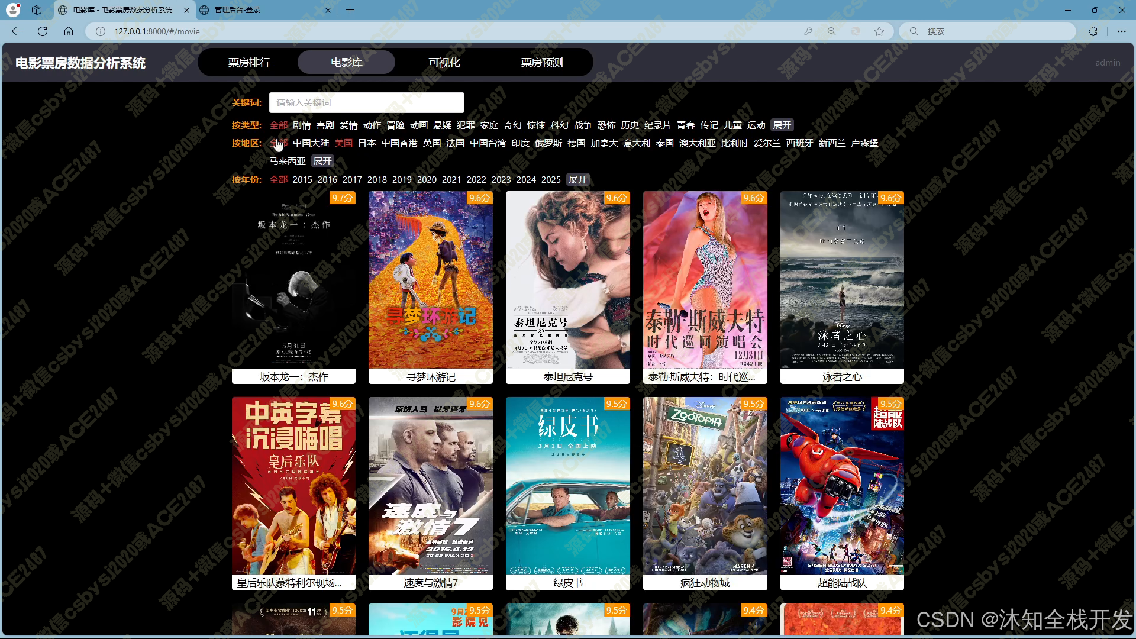Click the browser refresh icon
This screenshot has height=639, width=1136.
click(x=43, y=31)
